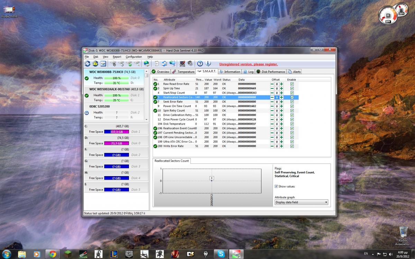Open the Alerts tab
Screen dimensions: 415x259
coord(294,71)
